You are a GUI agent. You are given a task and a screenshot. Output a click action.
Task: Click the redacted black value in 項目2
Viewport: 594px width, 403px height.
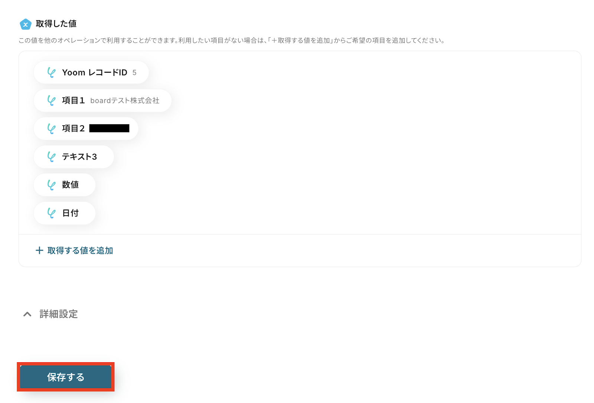click(110, 128)
